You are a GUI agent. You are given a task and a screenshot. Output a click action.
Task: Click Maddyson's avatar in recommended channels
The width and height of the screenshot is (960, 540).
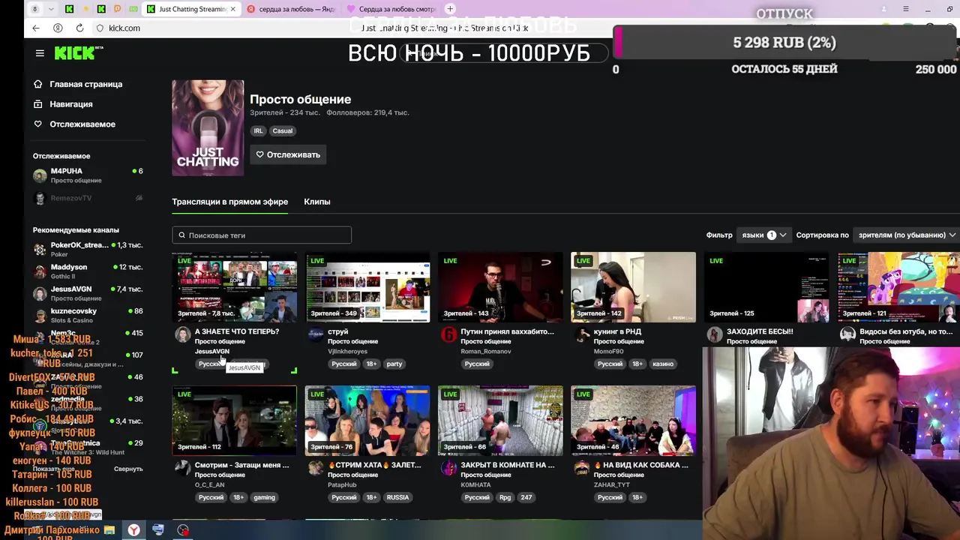click(40, 271)
